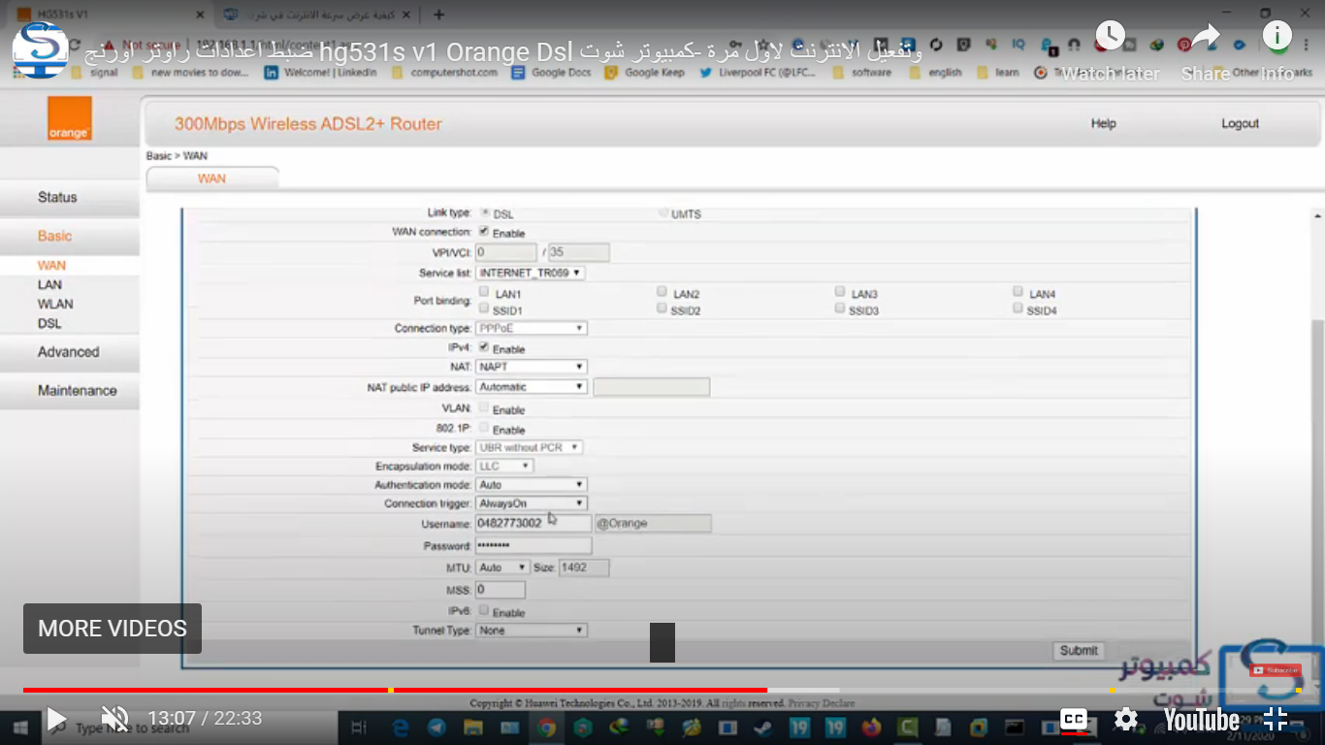Check the LAN3 port binding box
The width and height of the screenshot is (1325, 745).
841,291
